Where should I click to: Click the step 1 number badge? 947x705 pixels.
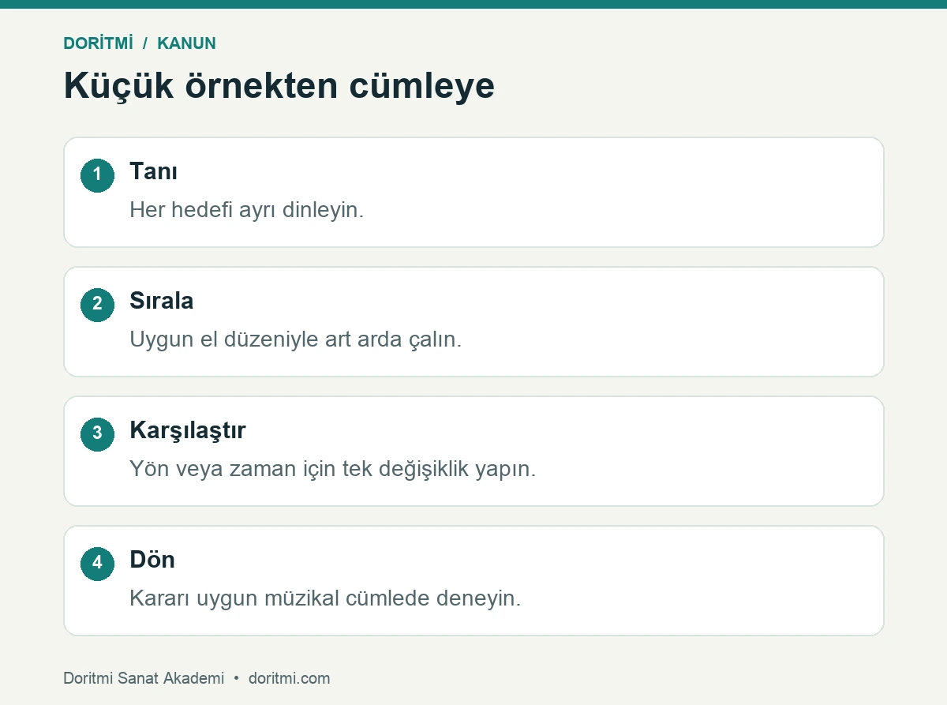pyautogui.click(x=97, y=175)
